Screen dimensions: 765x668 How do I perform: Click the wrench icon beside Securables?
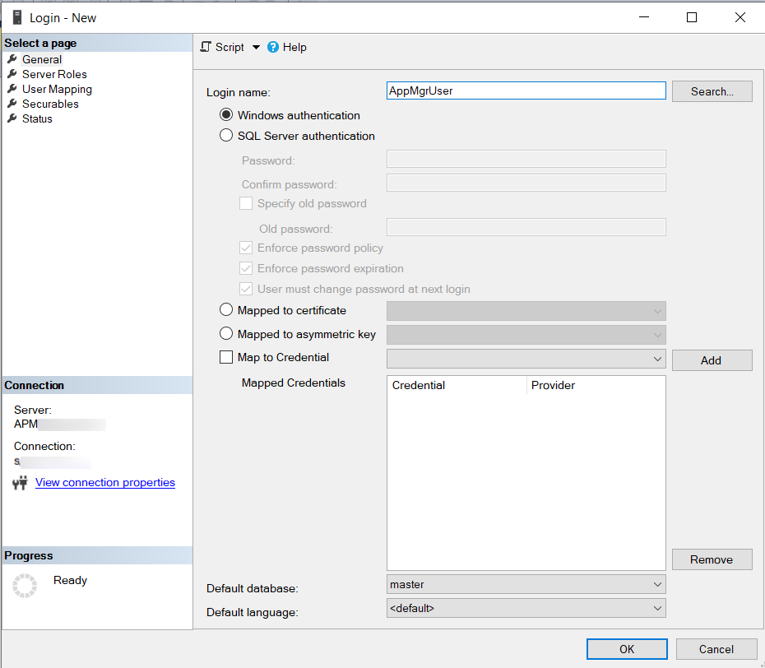[x=12, y=104]
